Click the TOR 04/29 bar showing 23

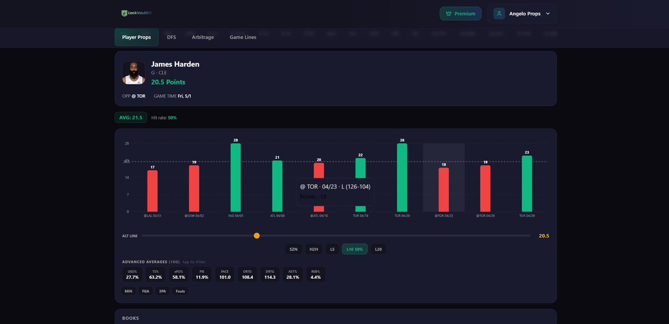click(527, 183)
